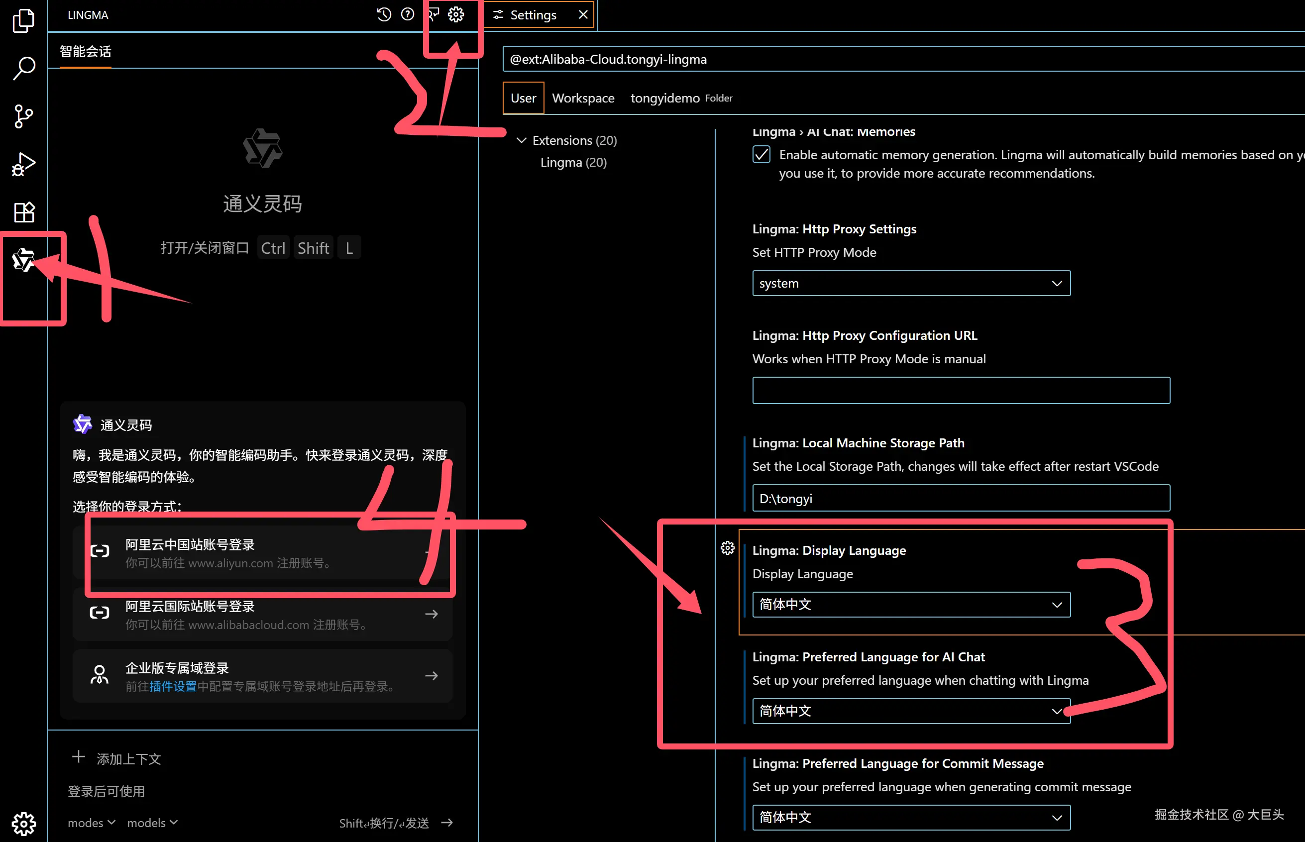This screenshot has height=842, width=1305.
Task: Open the Manage gear at bottom-left
Action: click(x=23, y=823)
